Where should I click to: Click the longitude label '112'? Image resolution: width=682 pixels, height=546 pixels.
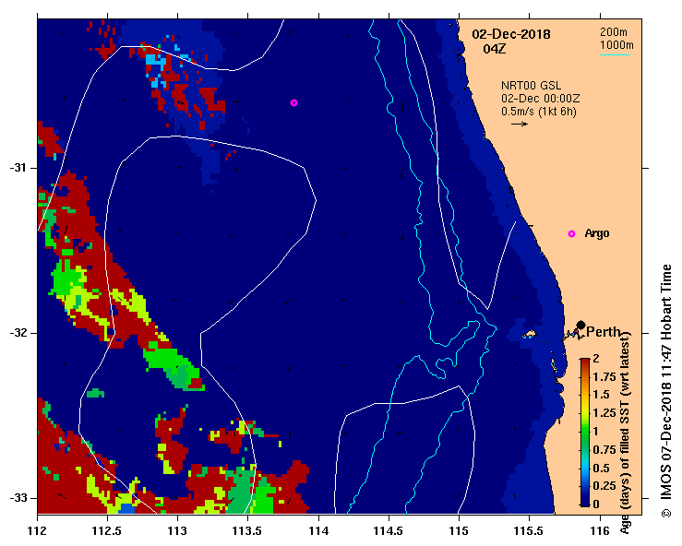click(x=38, y=530)
